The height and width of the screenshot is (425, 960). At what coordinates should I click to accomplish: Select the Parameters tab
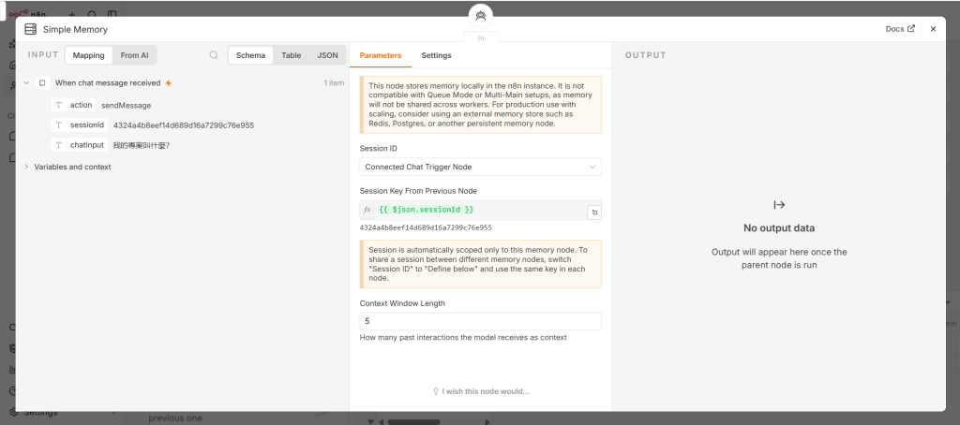[381, 55]
